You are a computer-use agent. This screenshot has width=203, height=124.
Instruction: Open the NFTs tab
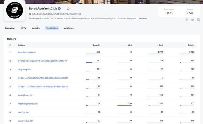(23, 28)
